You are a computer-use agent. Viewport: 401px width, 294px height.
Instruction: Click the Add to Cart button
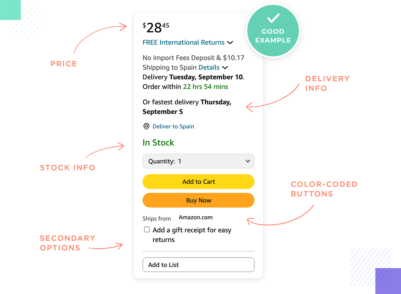198,182
